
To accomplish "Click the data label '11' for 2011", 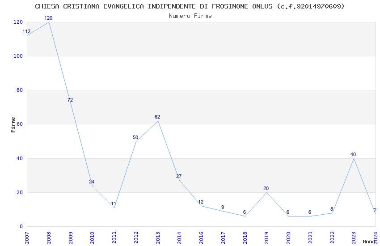I will (x=114, y=204).
